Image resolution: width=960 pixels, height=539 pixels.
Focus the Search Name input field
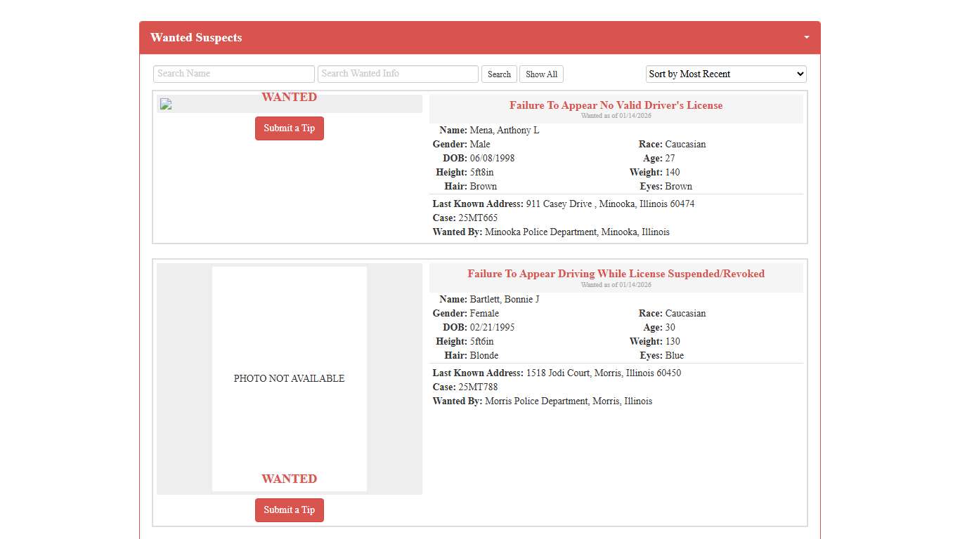tap(233, 74)
